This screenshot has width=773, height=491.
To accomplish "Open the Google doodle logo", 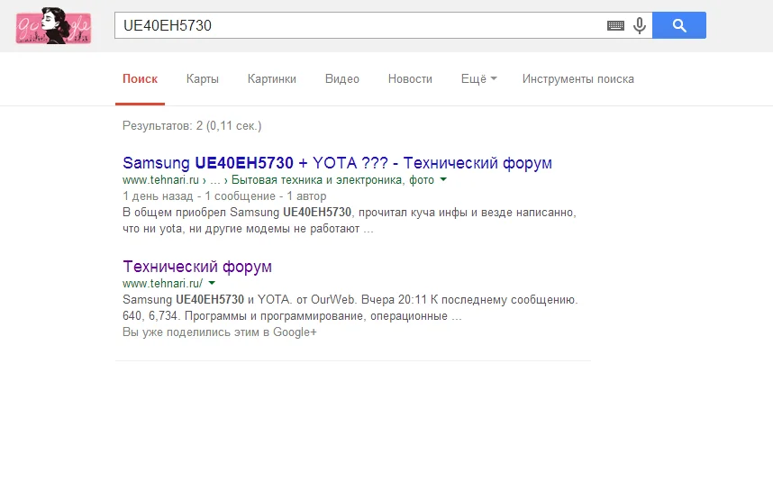I will pyautogui.click(x=53, y=25).
